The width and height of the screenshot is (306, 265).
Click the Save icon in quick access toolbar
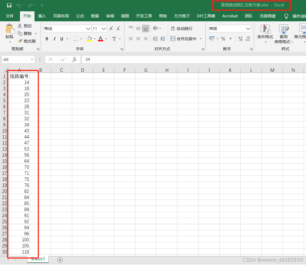[9, 5]
